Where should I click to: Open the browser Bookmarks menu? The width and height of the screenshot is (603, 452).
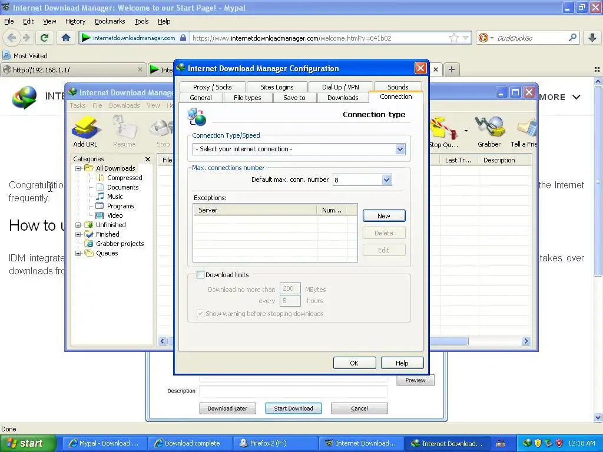(110, 21)
